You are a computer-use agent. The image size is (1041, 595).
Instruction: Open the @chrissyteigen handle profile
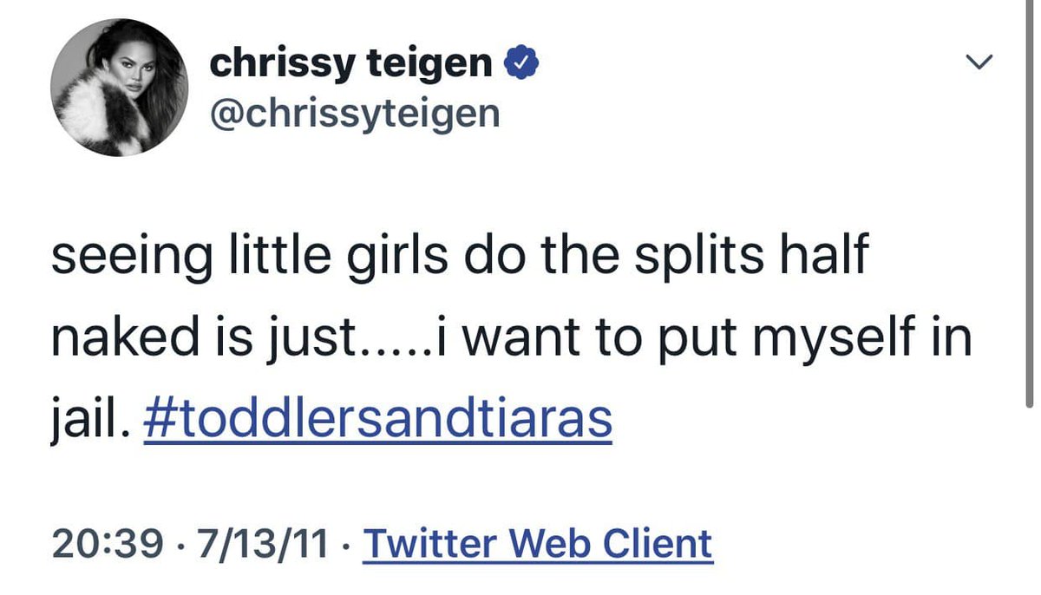(355, 113)
